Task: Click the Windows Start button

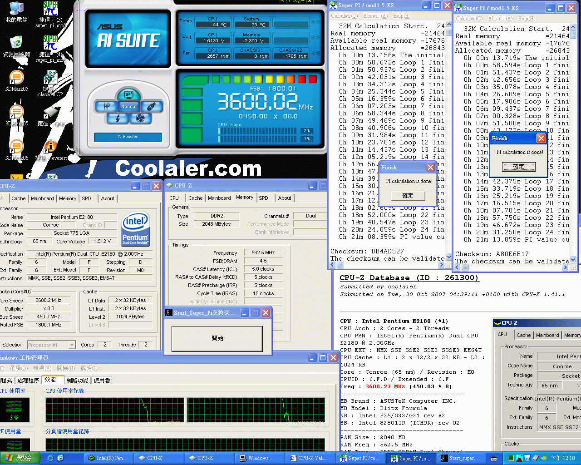Action: coord(20,458)
